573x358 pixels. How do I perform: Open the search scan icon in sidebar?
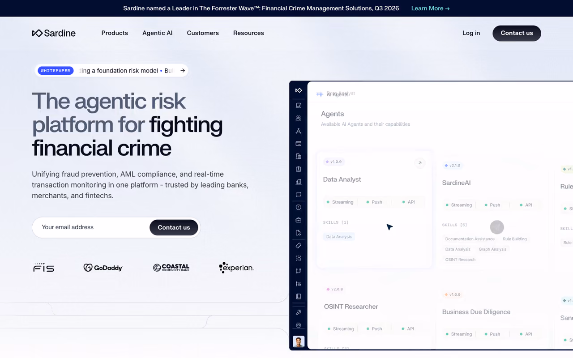click(x=299, y=258)
